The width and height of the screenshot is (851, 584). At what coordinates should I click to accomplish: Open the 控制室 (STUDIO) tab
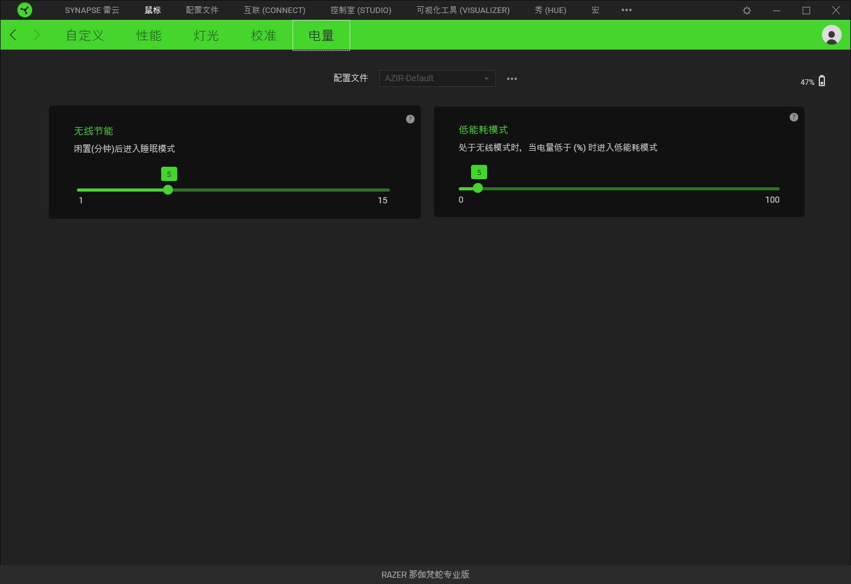click(361, 10)
